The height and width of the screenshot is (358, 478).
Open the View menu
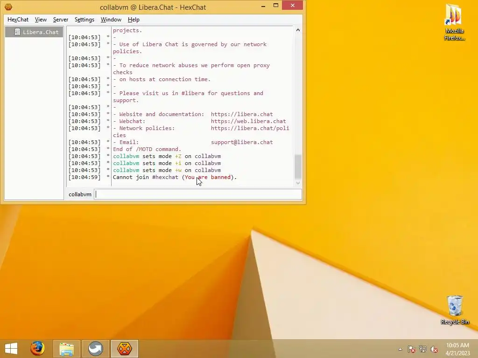click(41, 20)
